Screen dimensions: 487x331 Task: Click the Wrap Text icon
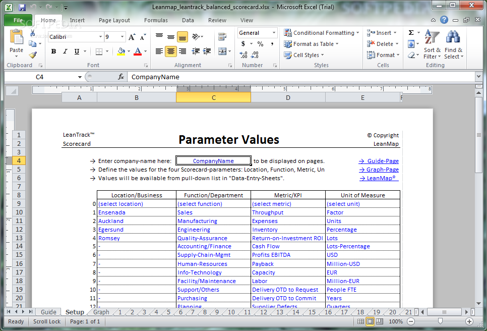222,37
